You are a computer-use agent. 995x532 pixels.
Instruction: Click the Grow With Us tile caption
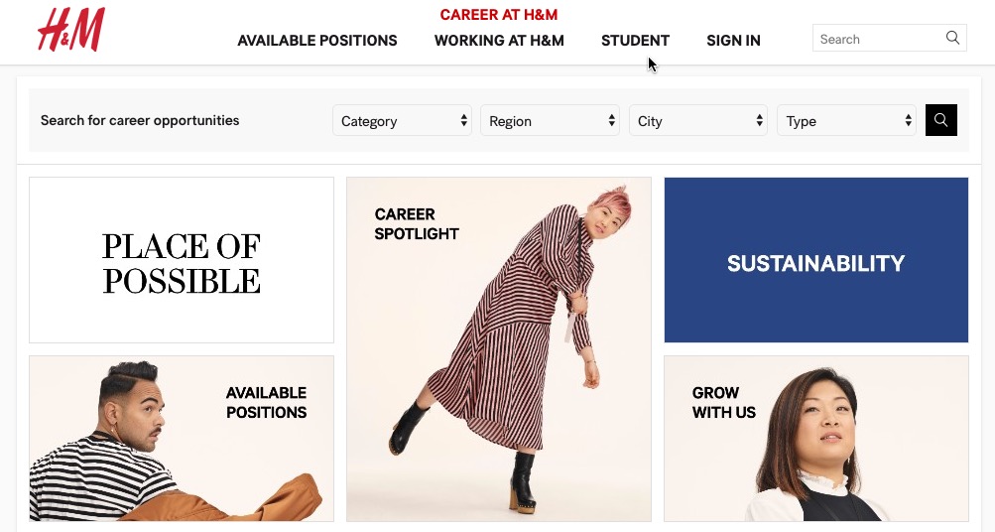click(724, 403)
